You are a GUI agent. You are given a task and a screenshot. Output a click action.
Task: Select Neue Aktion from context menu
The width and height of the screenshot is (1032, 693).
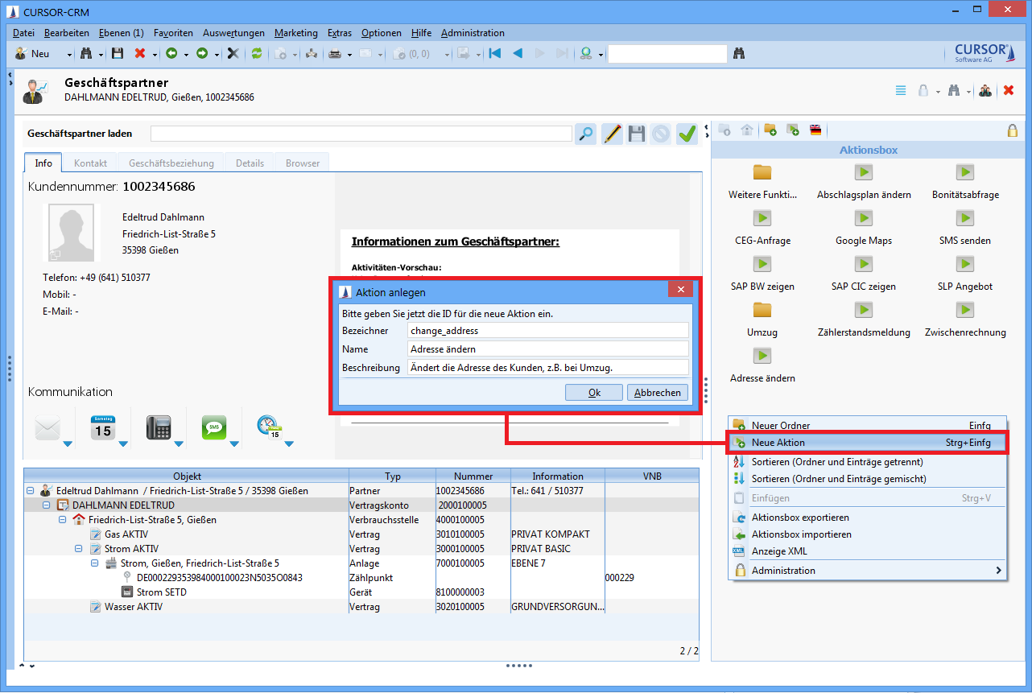coord(778,443)
